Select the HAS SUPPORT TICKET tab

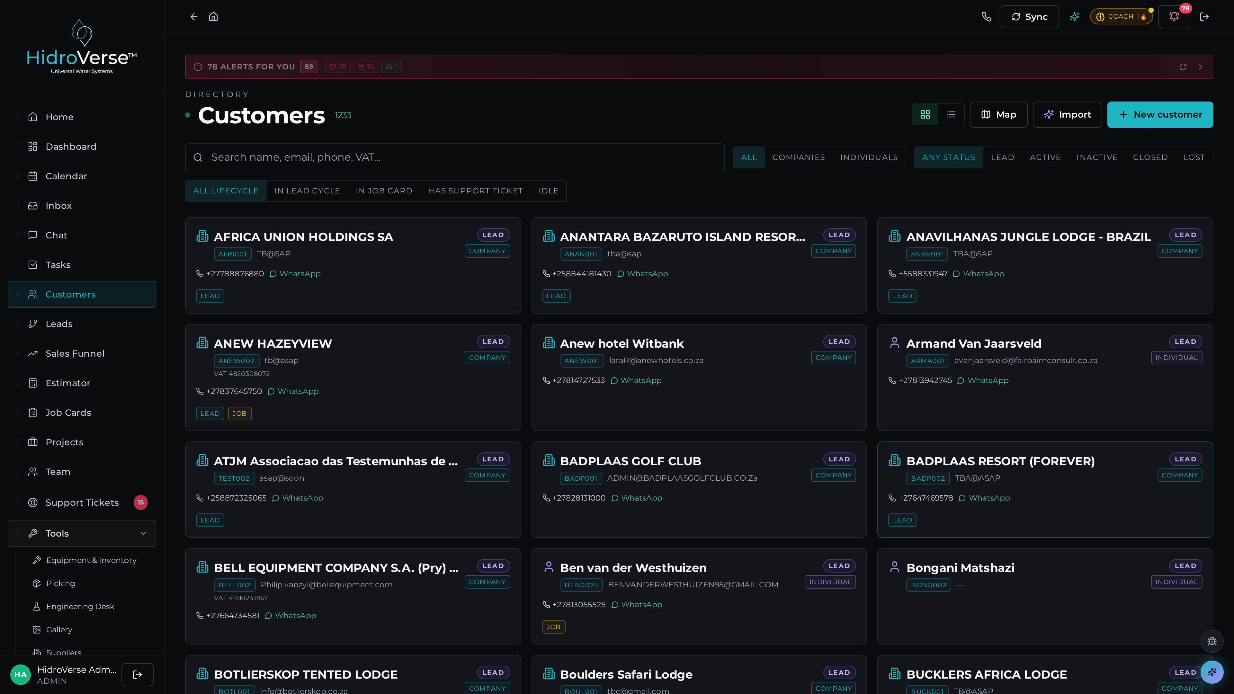475,191
